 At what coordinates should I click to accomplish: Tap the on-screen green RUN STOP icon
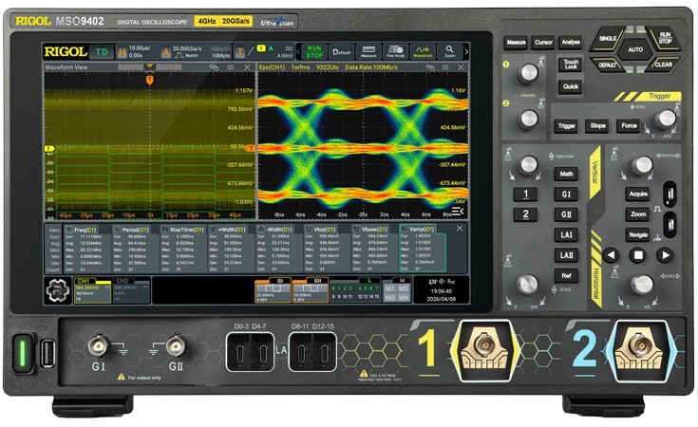click(314, 51)
